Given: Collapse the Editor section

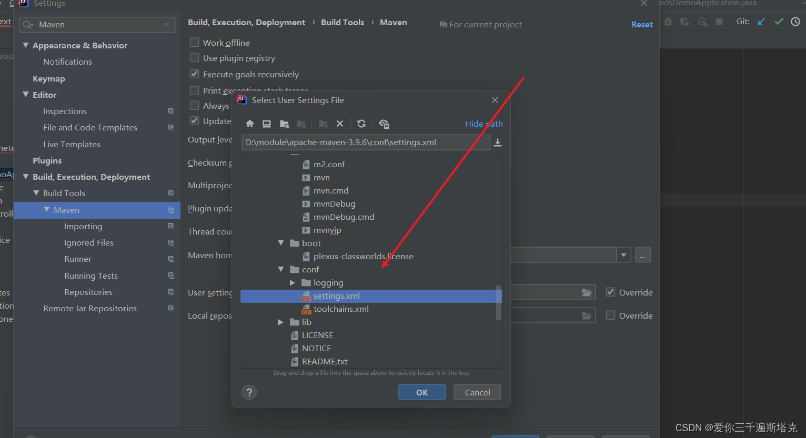Looking at the screenshot, I should click(26, 95).
